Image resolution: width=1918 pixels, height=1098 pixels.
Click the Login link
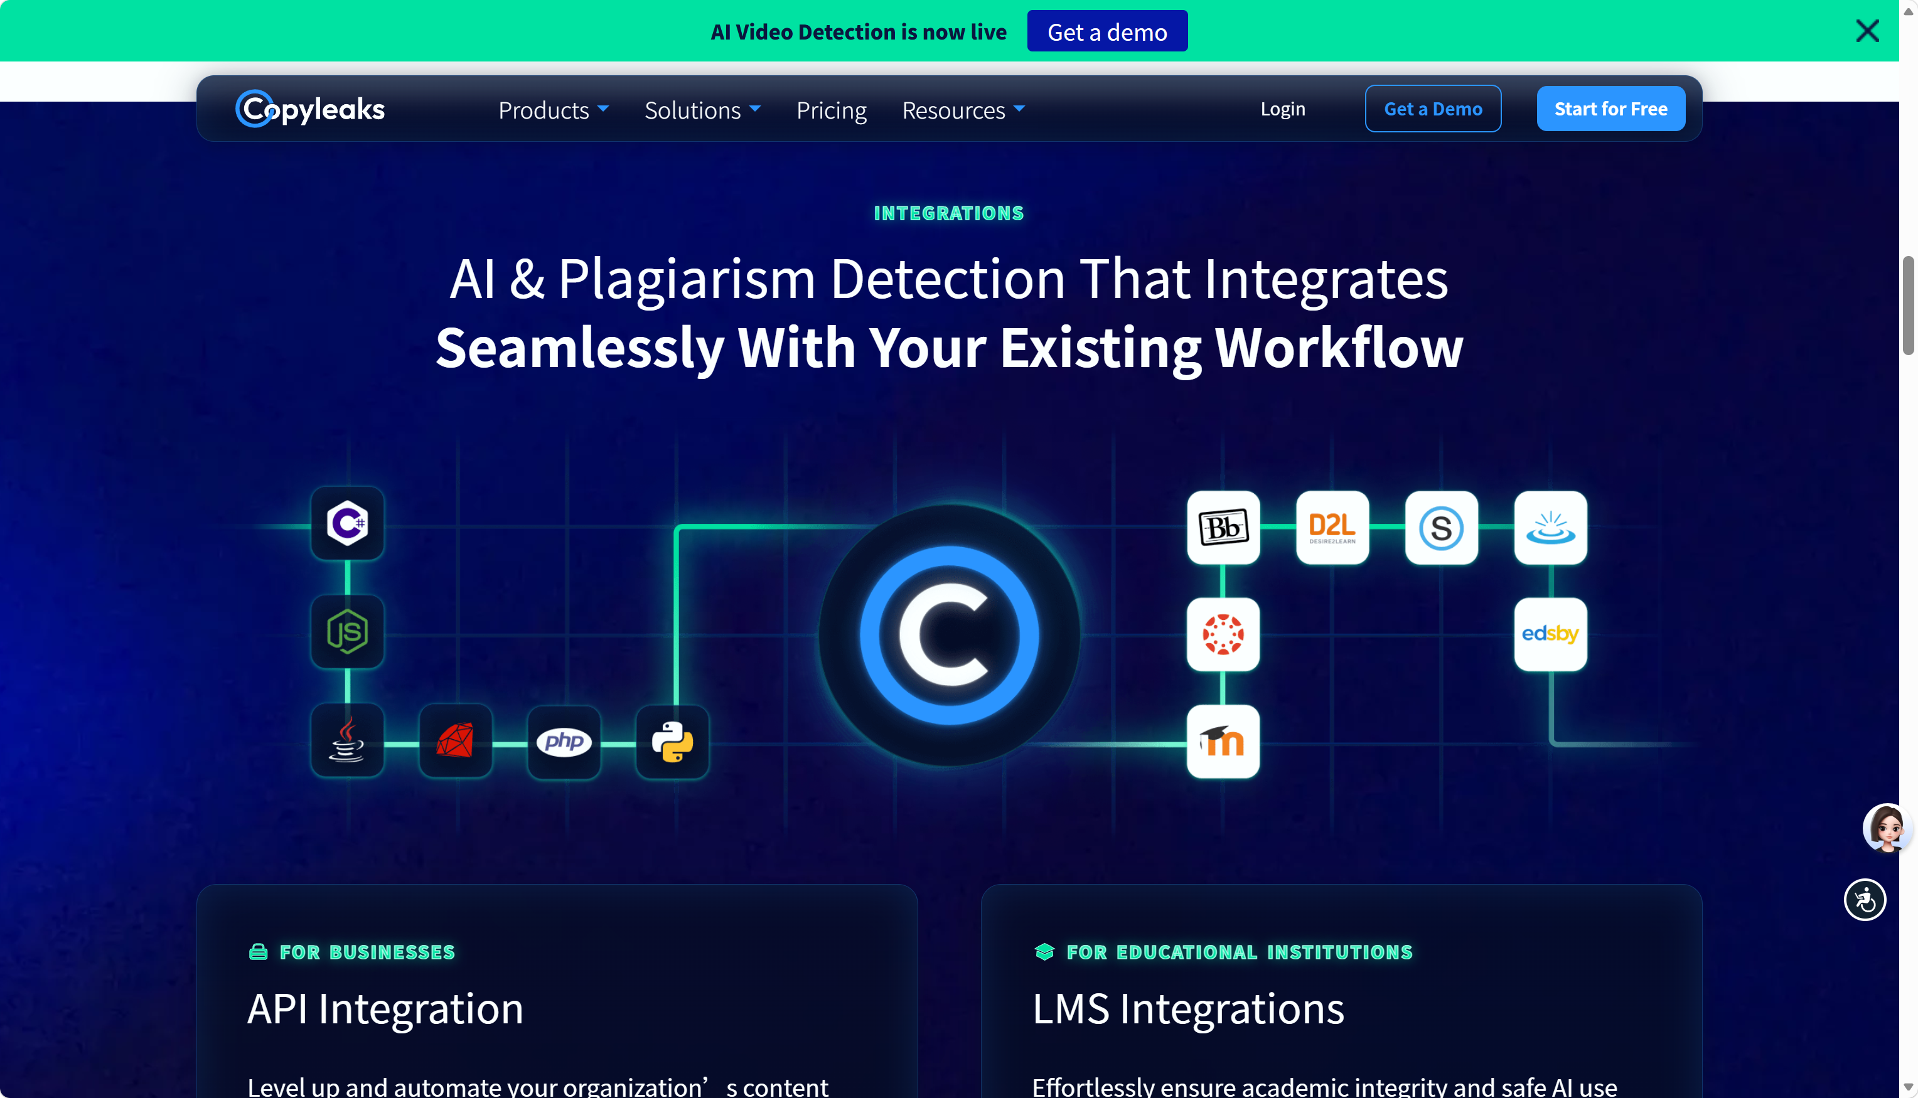[x=1283, y=109]
